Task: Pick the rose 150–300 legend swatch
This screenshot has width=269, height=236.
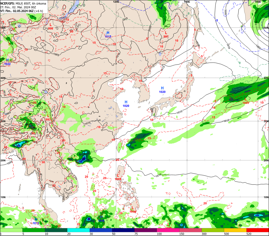Action: (190, 230)
